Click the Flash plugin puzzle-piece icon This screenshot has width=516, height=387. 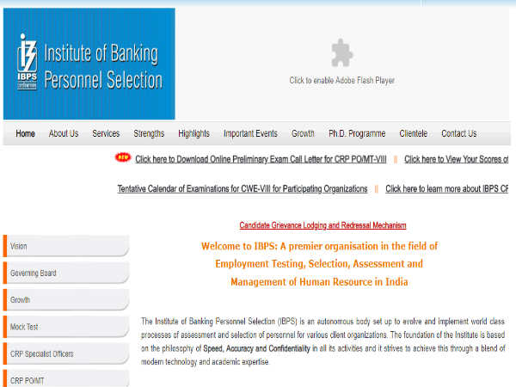coord(342,53)
